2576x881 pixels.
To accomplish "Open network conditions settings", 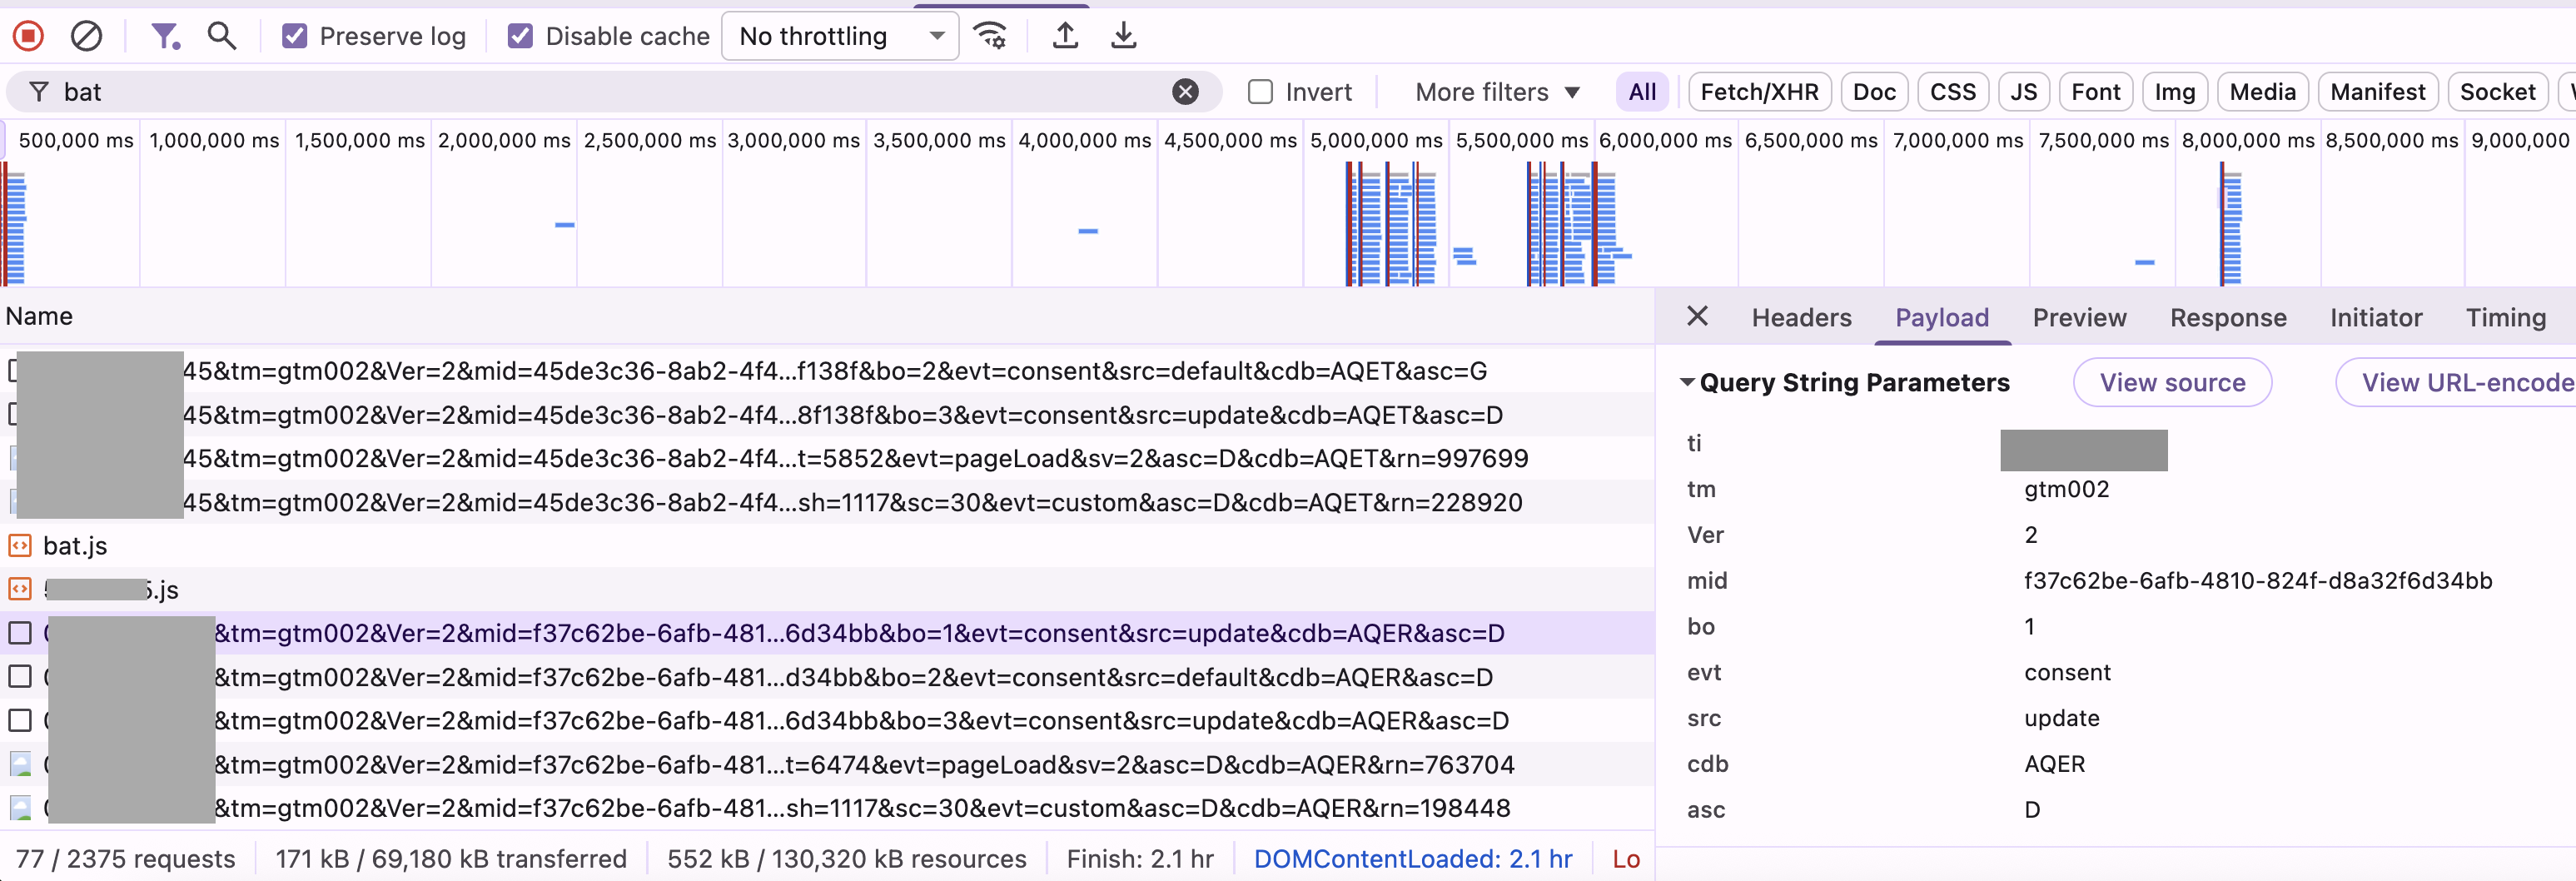I will pos(989,35).
